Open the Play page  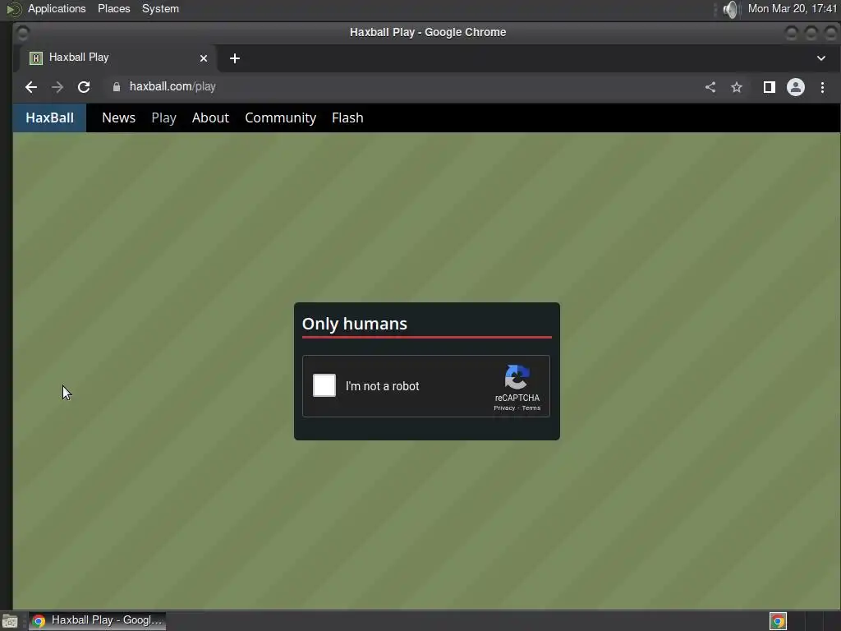pyautogui.click(x=163, y=117)
